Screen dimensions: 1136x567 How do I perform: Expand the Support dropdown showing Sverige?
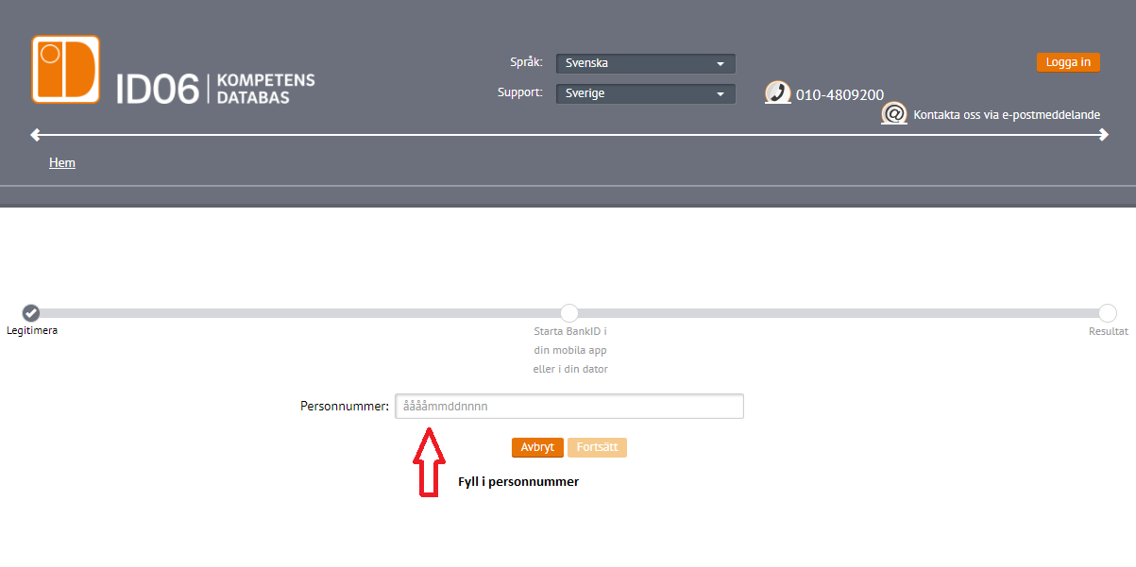pyautogui.click(x=645, y=93)
